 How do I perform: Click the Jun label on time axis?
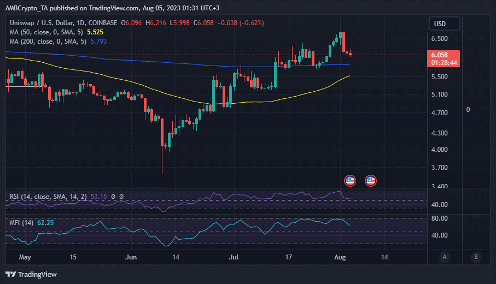point(131,257)
